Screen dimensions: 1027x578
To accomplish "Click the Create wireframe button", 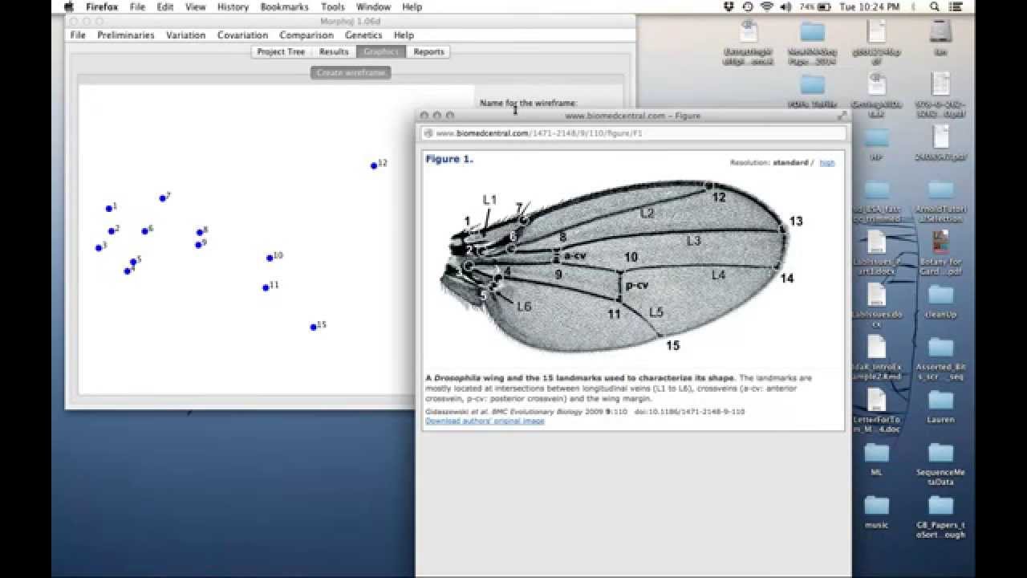I will 351,72.
